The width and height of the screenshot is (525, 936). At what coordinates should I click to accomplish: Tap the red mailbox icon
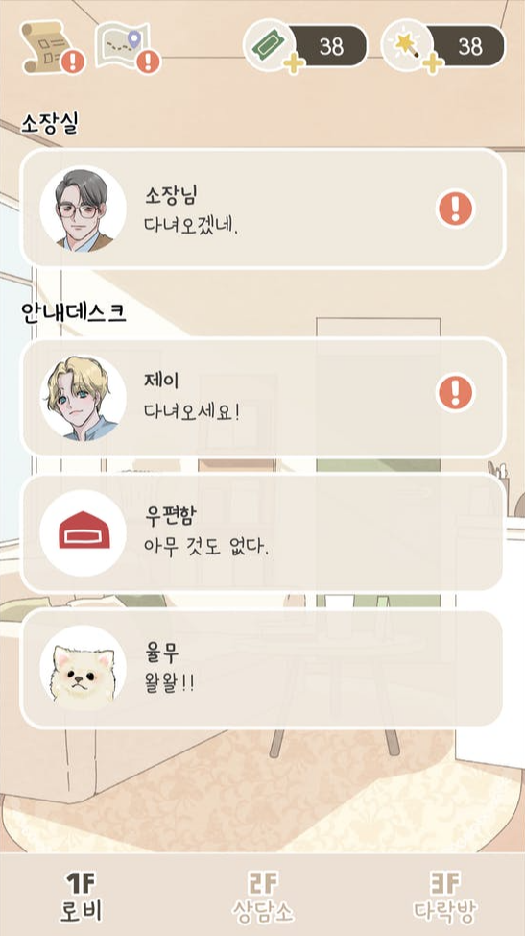point(84,532)
